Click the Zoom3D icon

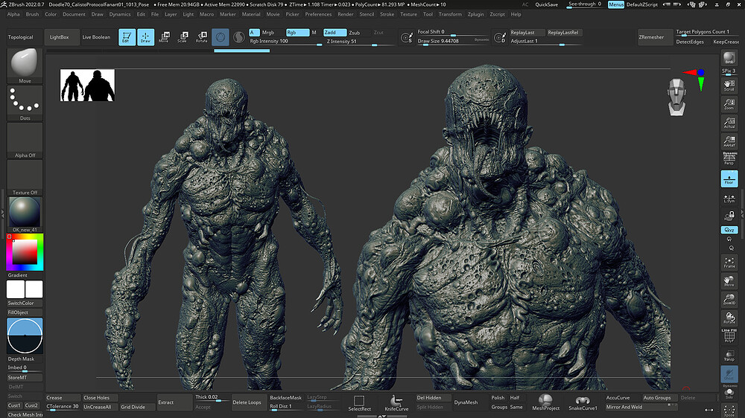click(x=729, y=299)
